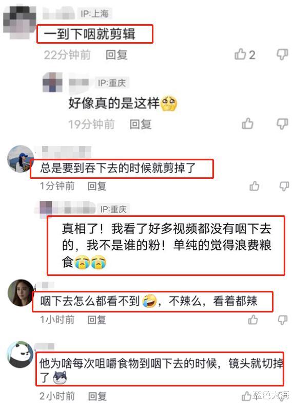Like the comment posted 2小时前
The height and width of the screenshot is (406, 294).
click(246, 396)
